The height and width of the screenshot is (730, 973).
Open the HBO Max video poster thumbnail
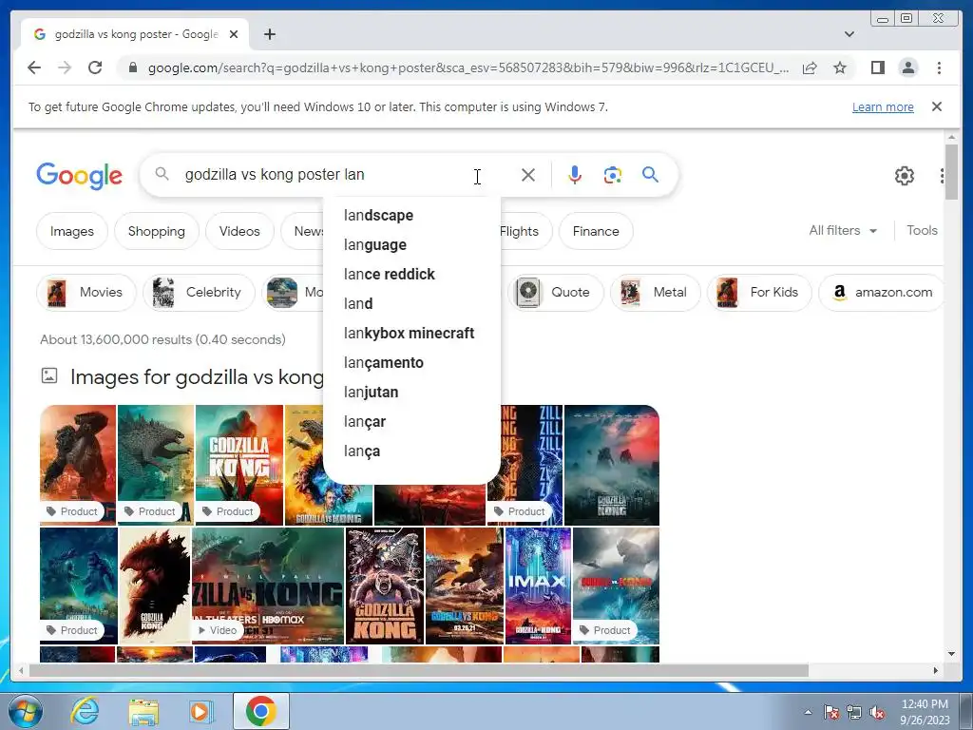coord(268,586)
